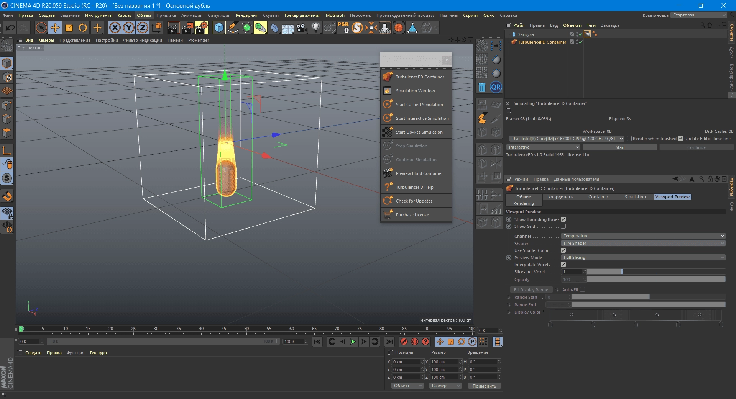Toggle the Y axis lock icon
The height and width of the screenshot is (399, 736).
129,28
